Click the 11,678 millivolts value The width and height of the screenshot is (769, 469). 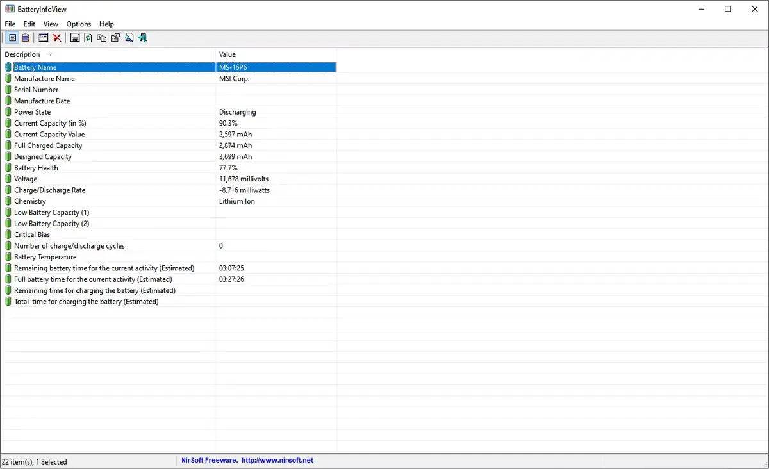[244, 179]
